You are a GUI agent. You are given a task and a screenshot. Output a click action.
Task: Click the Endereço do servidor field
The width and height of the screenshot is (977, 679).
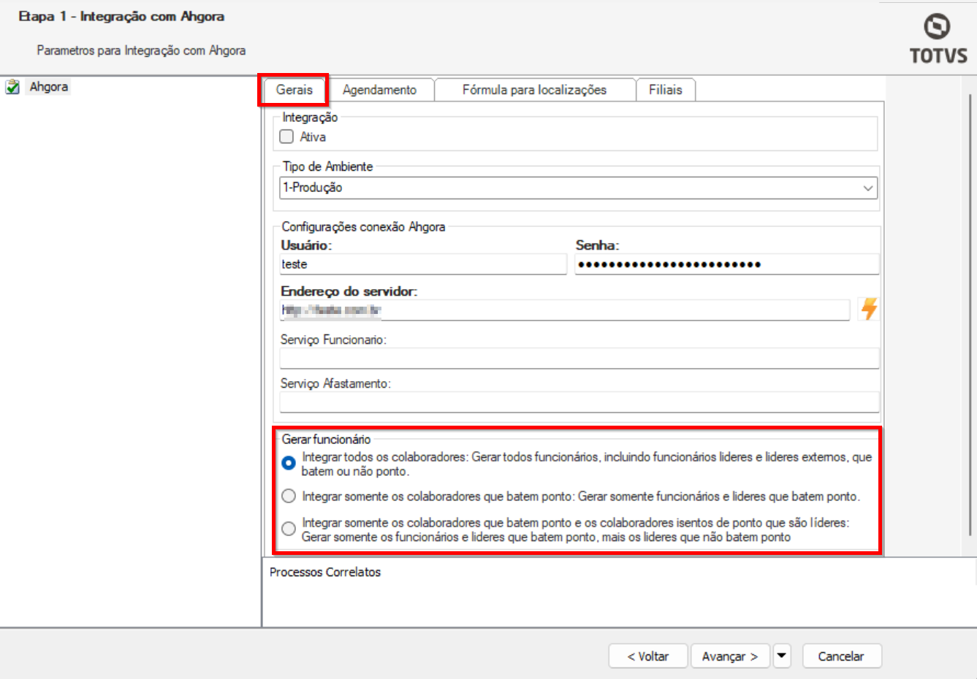[564, 310]
